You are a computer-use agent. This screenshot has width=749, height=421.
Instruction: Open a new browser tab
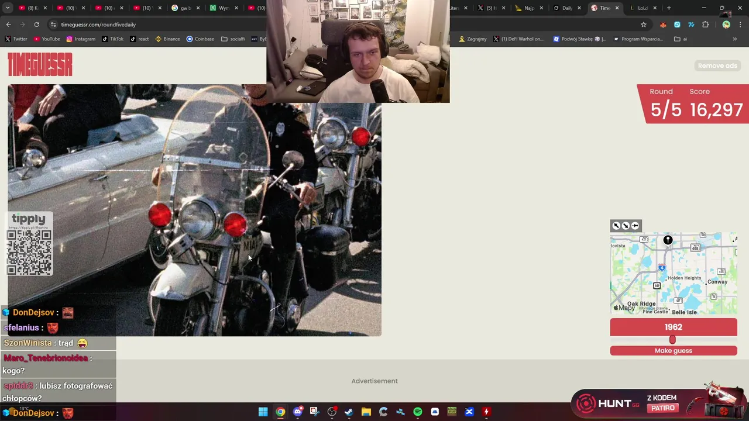[669, 8]
